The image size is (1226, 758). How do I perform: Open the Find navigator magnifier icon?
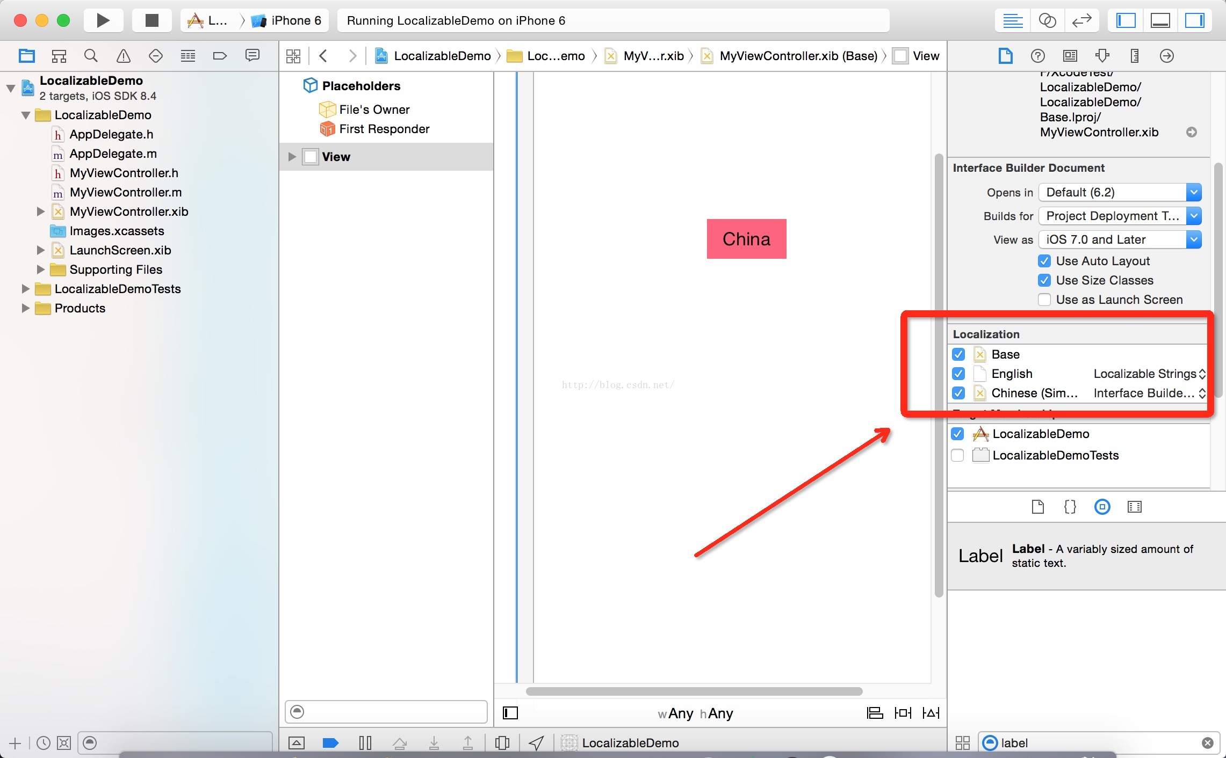[x=91, y=56]
